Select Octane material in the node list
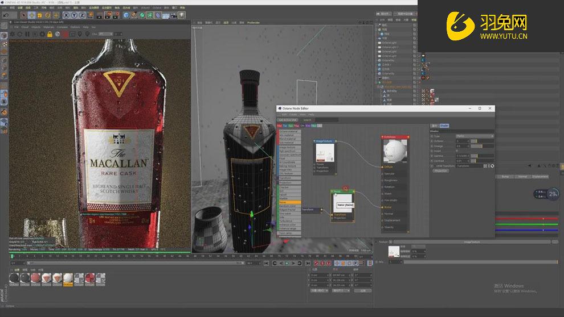564x317 pixels. click(289, 132)
